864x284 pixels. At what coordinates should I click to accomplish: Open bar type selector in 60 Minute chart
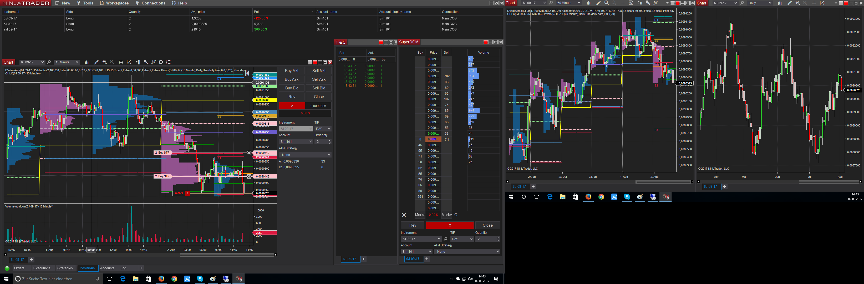tap(588, 3)
